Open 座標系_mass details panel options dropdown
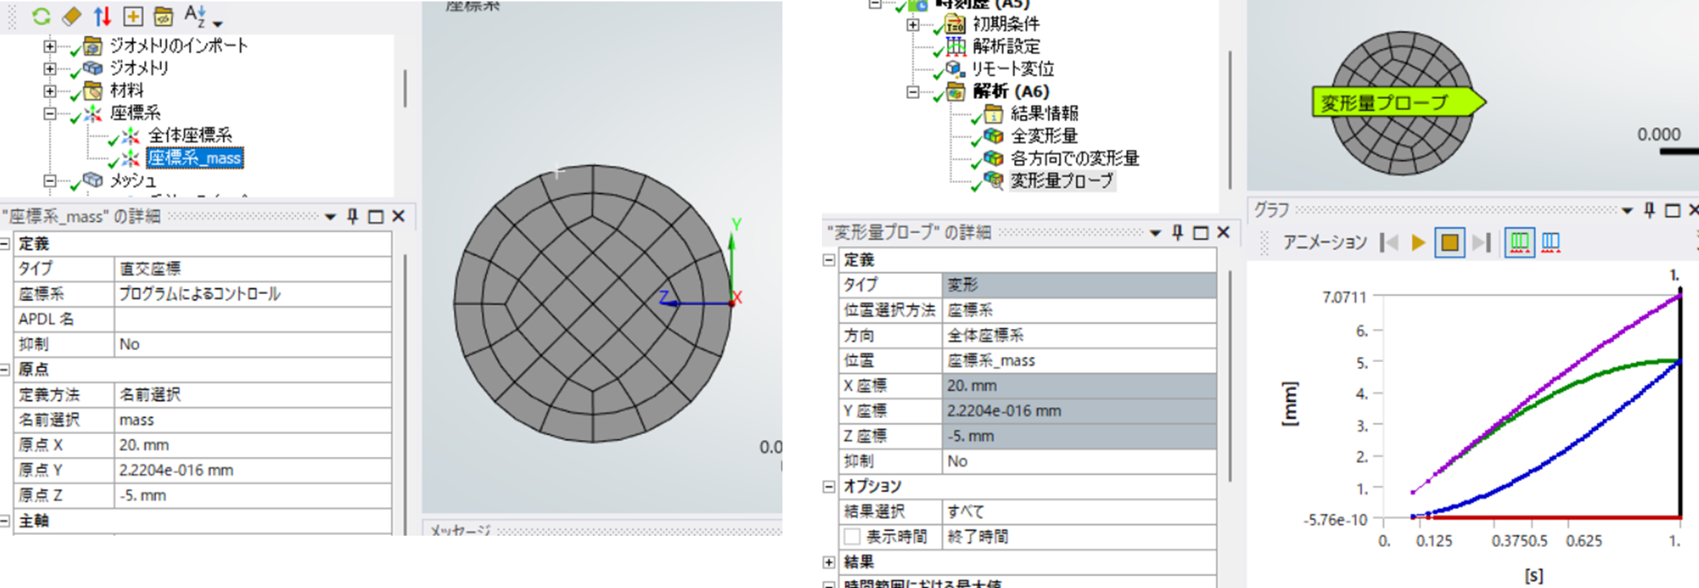 [331, 217]
